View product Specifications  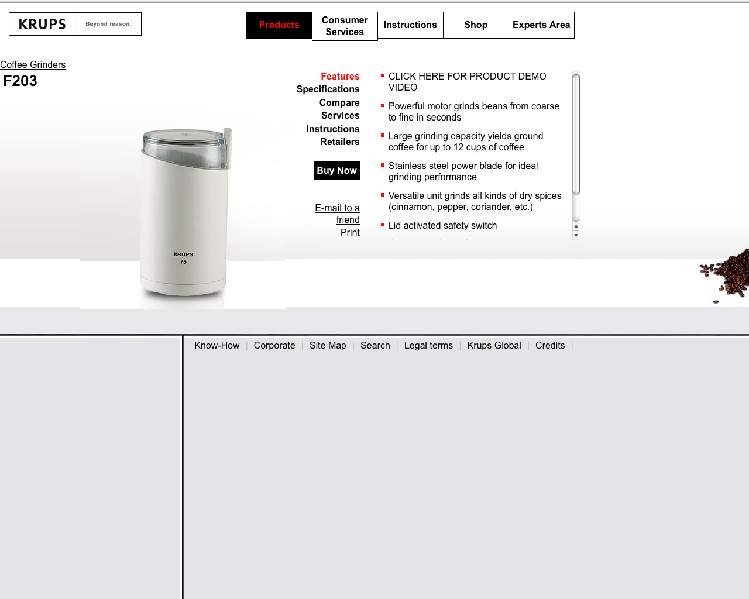click(328, 89)
